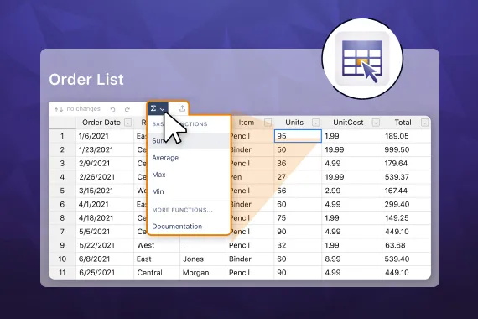This screenshot has width=478, height=319.
Task: Click the Order List title
Action: click(x=86, y=80)
